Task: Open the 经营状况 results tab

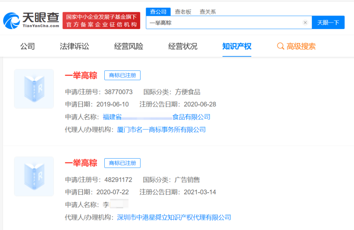Action: tap(183, 46)
